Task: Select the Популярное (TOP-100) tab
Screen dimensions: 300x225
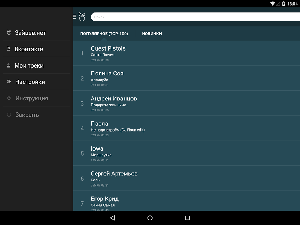Action: [104, 34]
